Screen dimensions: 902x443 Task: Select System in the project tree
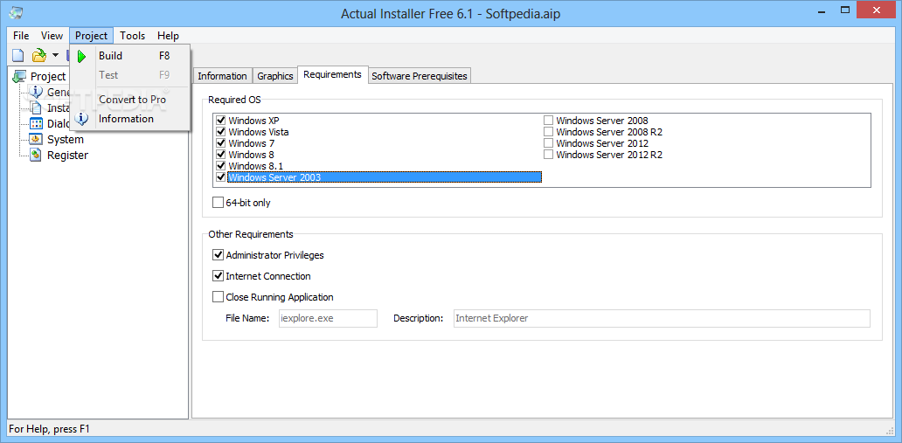[x=65, y=139]
